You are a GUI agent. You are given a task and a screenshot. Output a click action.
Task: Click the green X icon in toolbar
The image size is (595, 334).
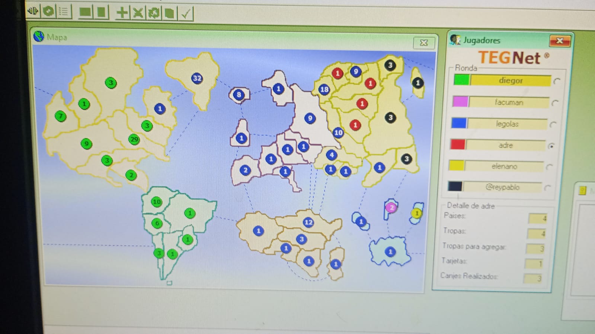[138, 13]
